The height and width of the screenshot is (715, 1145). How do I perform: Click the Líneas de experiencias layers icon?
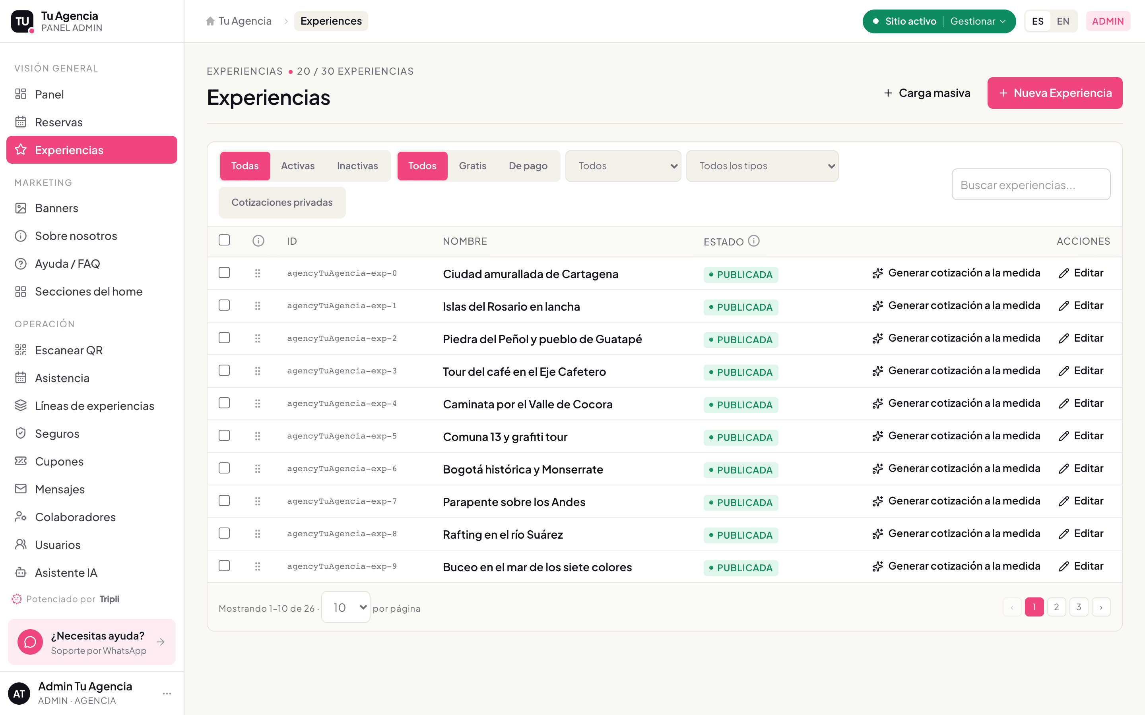pos(20,406)
